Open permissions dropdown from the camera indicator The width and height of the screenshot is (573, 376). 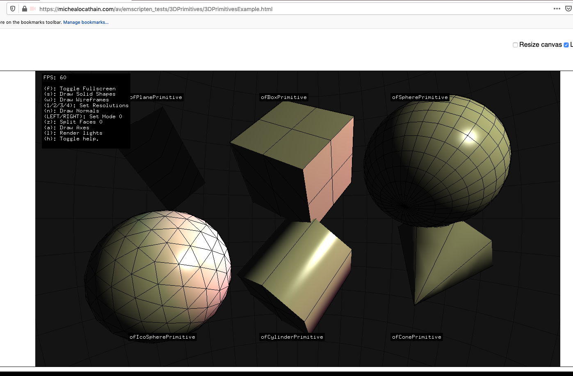33,9
